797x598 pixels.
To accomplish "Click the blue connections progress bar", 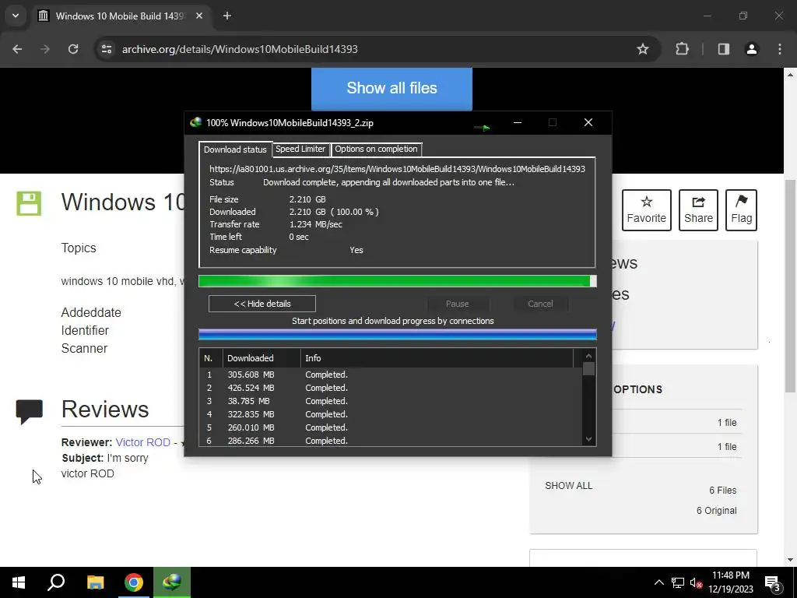I will point(397,334).
